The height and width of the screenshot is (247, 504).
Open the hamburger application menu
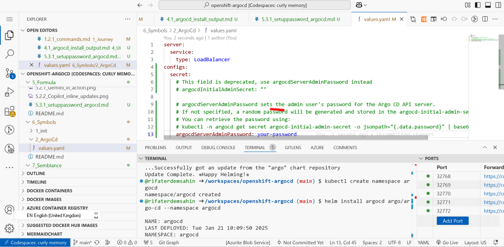click(9, 19)
